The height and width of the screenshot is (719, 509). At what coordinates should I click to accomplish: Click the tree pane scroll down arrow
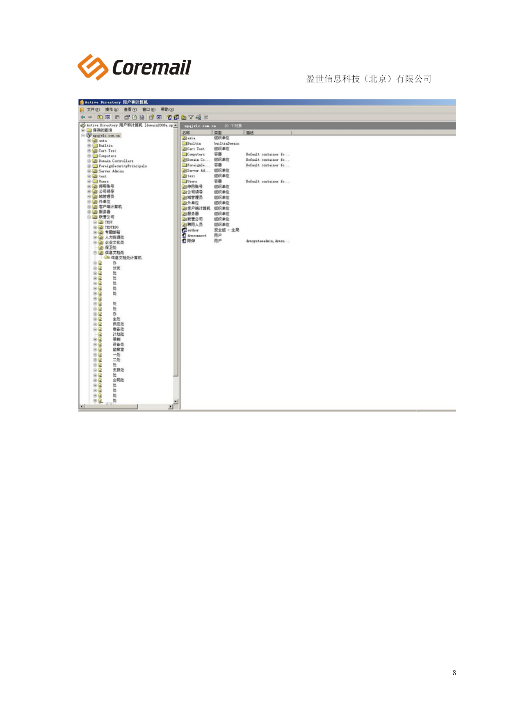(x=176, y=401)
